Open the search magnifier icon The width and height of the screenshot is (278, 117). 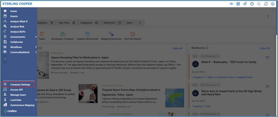click(x=259, y=4)
